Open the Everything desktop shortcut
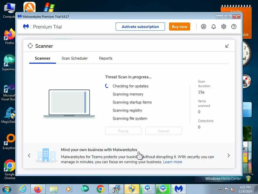Screen dimensions: 258x194 pyautogui.click(x=9, y=141)
